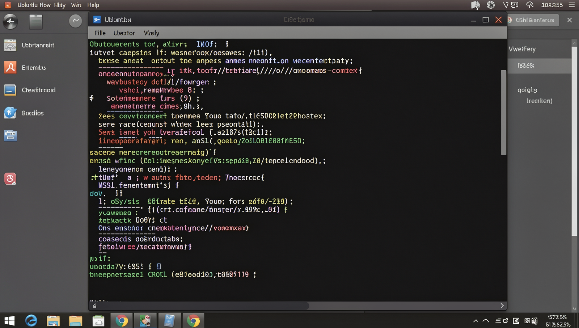Select the Ubrtanreirt sidebar label
The height and width of the screenshot is (328, 579).
(x=38, y=45)
